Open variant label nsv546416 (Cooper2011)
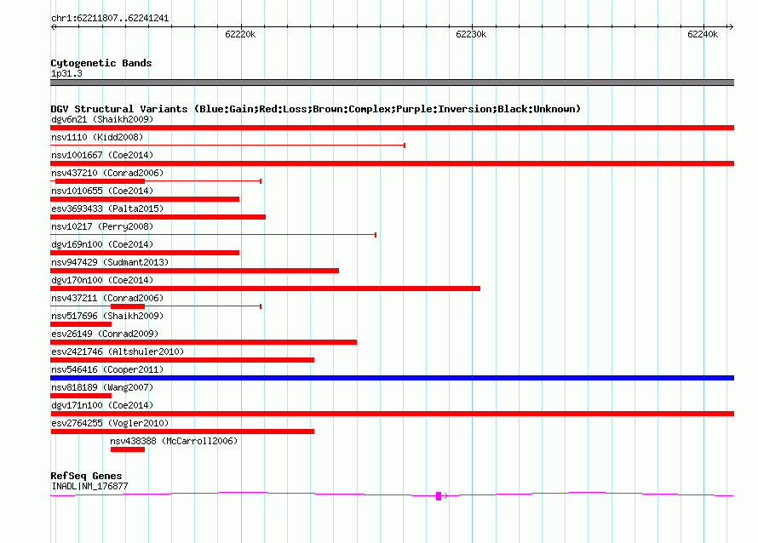Viewport: 758px width, 543px height. point(107,369)
